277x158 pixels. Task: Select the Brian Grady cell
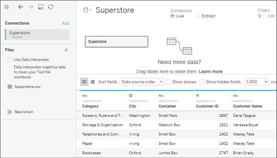(254, 153)
